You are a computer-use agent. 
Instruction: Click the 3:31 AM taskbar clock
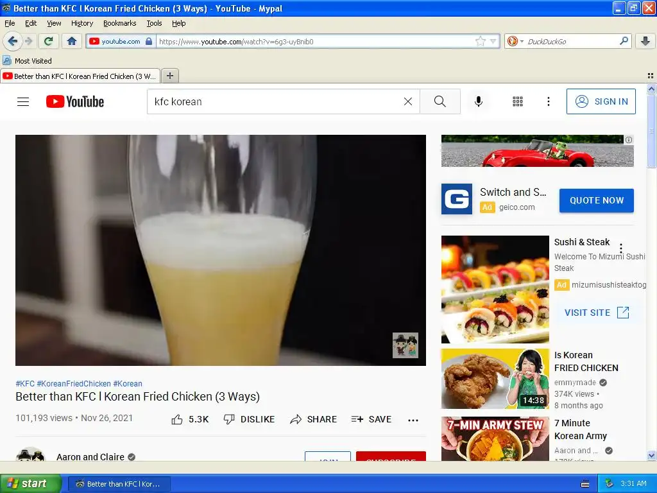[x=633, y=484]
